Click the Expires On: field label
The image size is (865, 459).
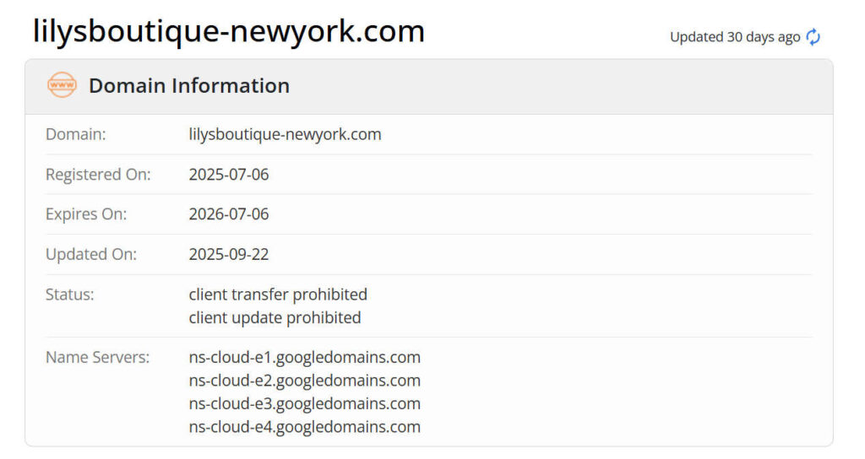(86, 214)
